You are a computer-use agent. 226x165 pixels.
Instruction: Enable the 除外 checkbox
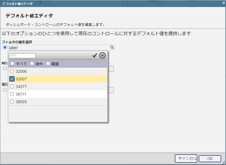(32, 64)
